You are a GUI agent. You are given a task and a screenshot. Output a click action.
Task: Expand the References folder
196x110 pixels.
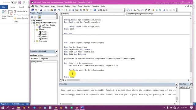click(x=35, y=41)
